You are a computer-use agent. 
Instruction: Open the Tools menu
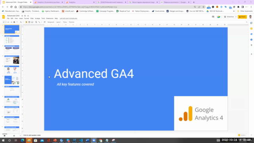43,19
